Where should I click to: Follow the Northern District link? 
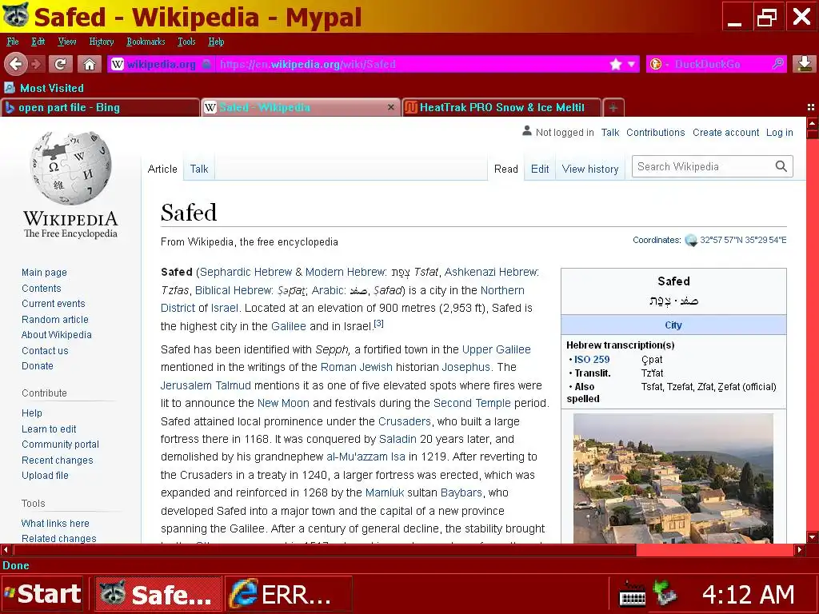(502, 290)
